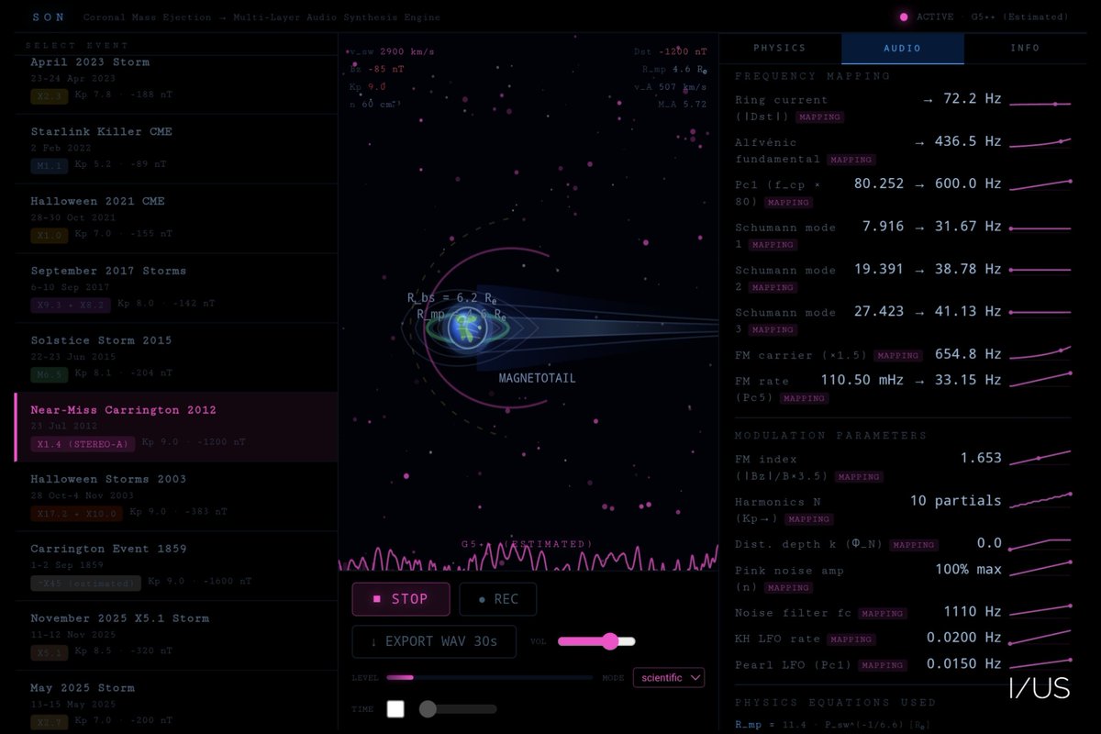Viewport: 1101px width, 734px height.
Task: Click the KH LFO rate MAPPING badge
Action: [851, 639]
